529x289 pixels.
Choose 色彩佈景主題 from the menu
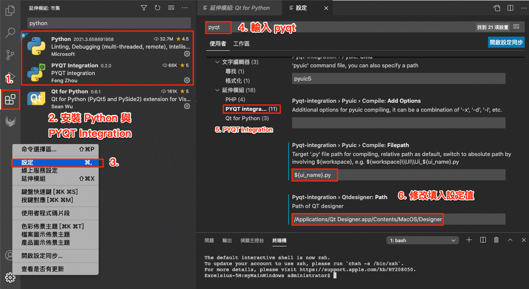56,227
